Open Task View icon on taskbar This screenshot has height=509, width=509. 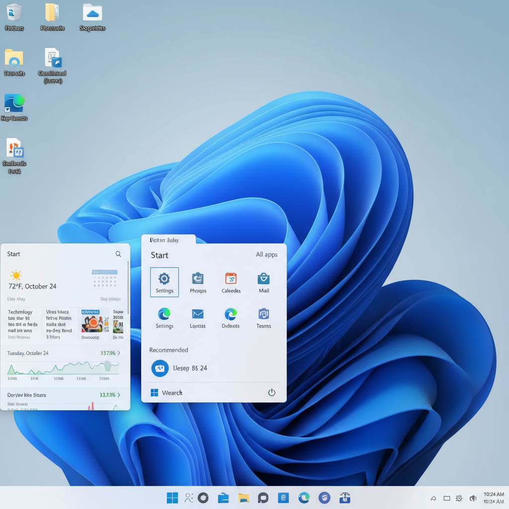tap(189, 498)
